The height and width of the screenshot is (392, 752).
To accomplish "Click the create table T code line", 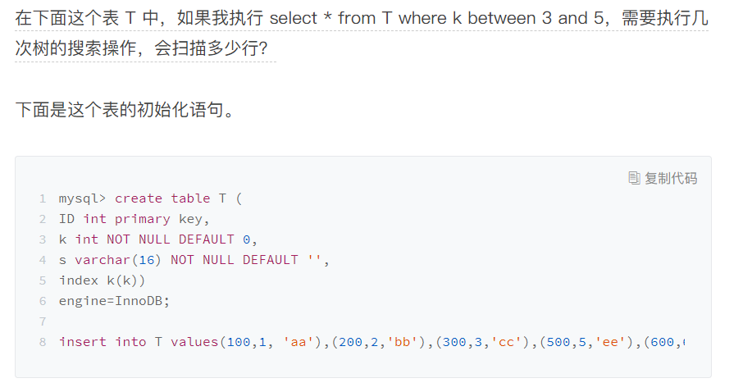I will (151, 198).
